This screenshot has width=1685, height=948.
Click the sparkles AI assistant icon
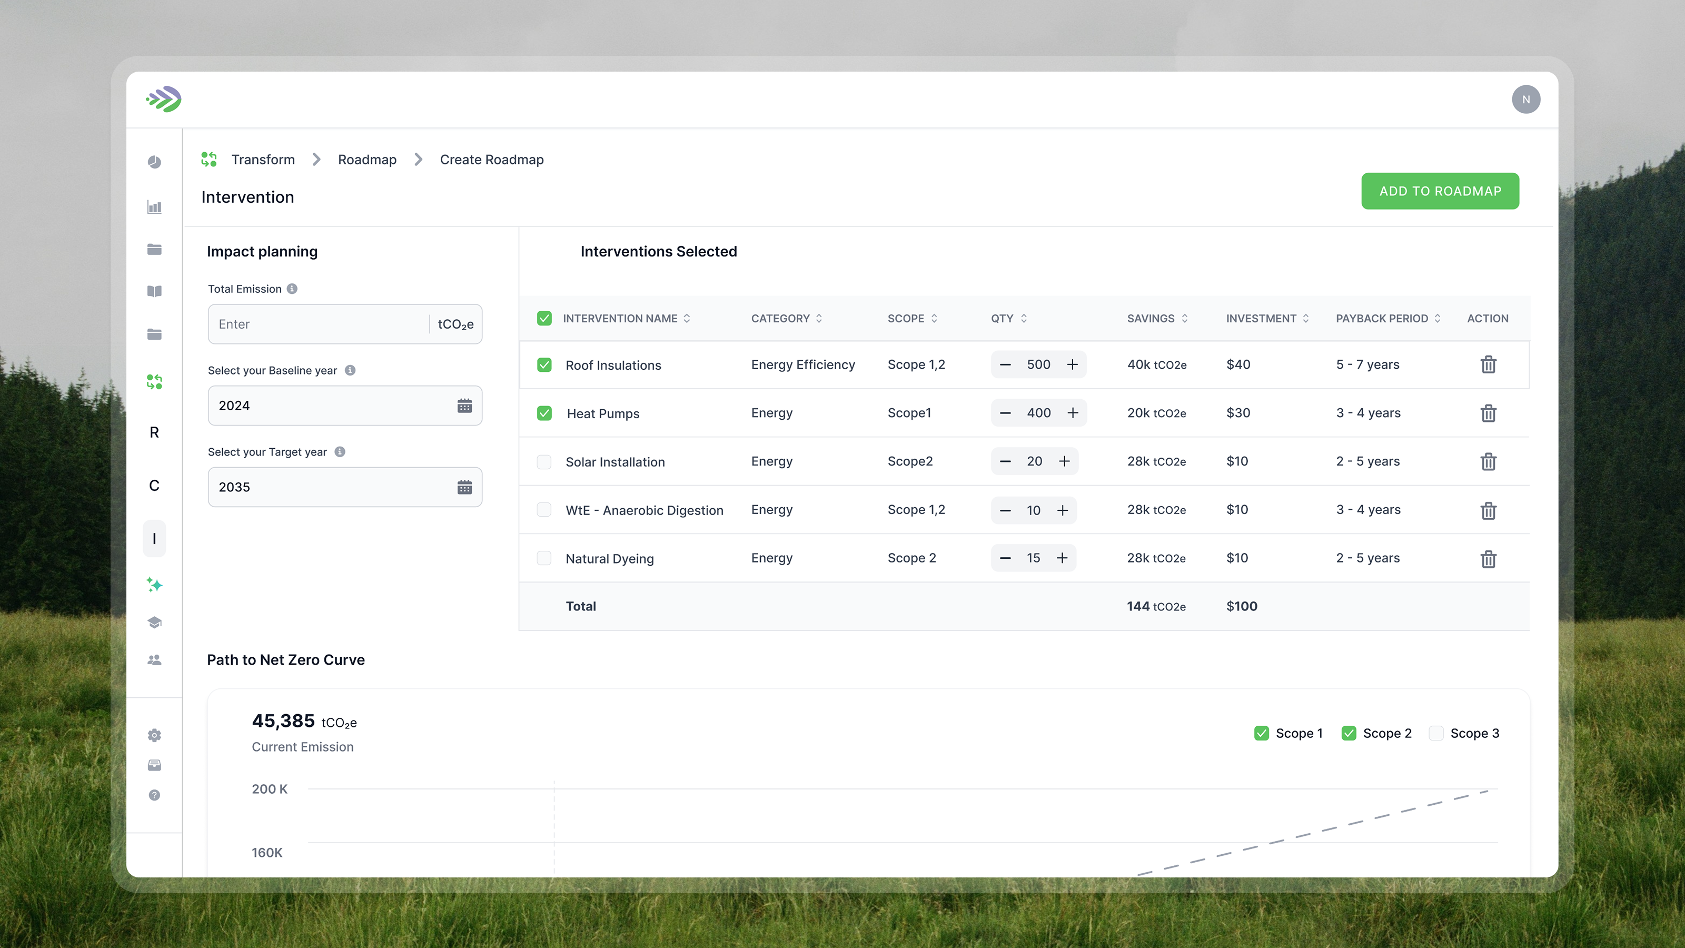pos(154,586)
